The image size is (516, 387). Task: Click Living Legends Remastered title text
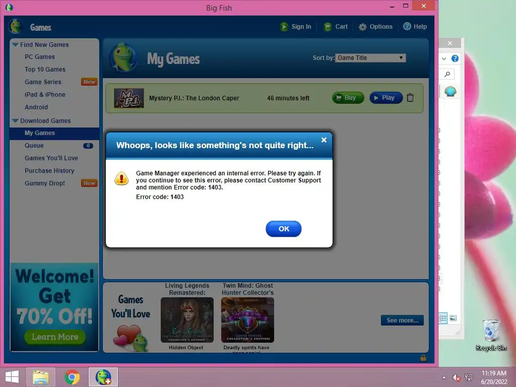[187, 289]
